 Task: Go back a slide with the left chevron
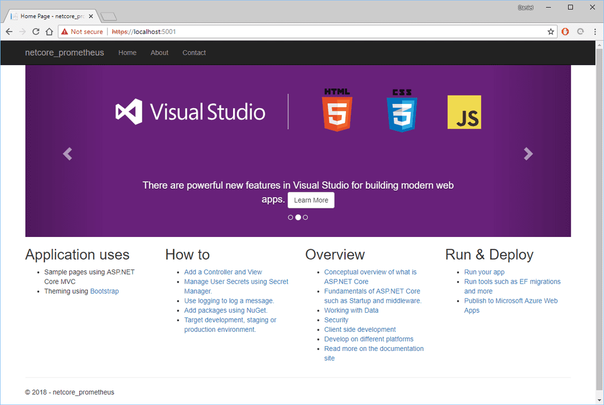67,154
